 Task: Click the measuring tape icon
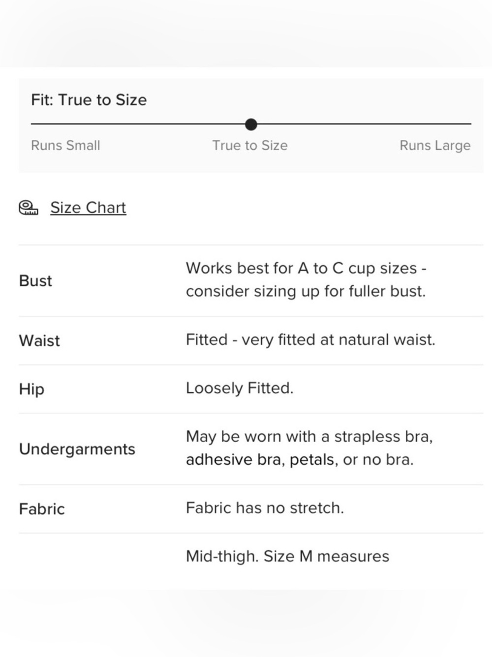[28, 208]
